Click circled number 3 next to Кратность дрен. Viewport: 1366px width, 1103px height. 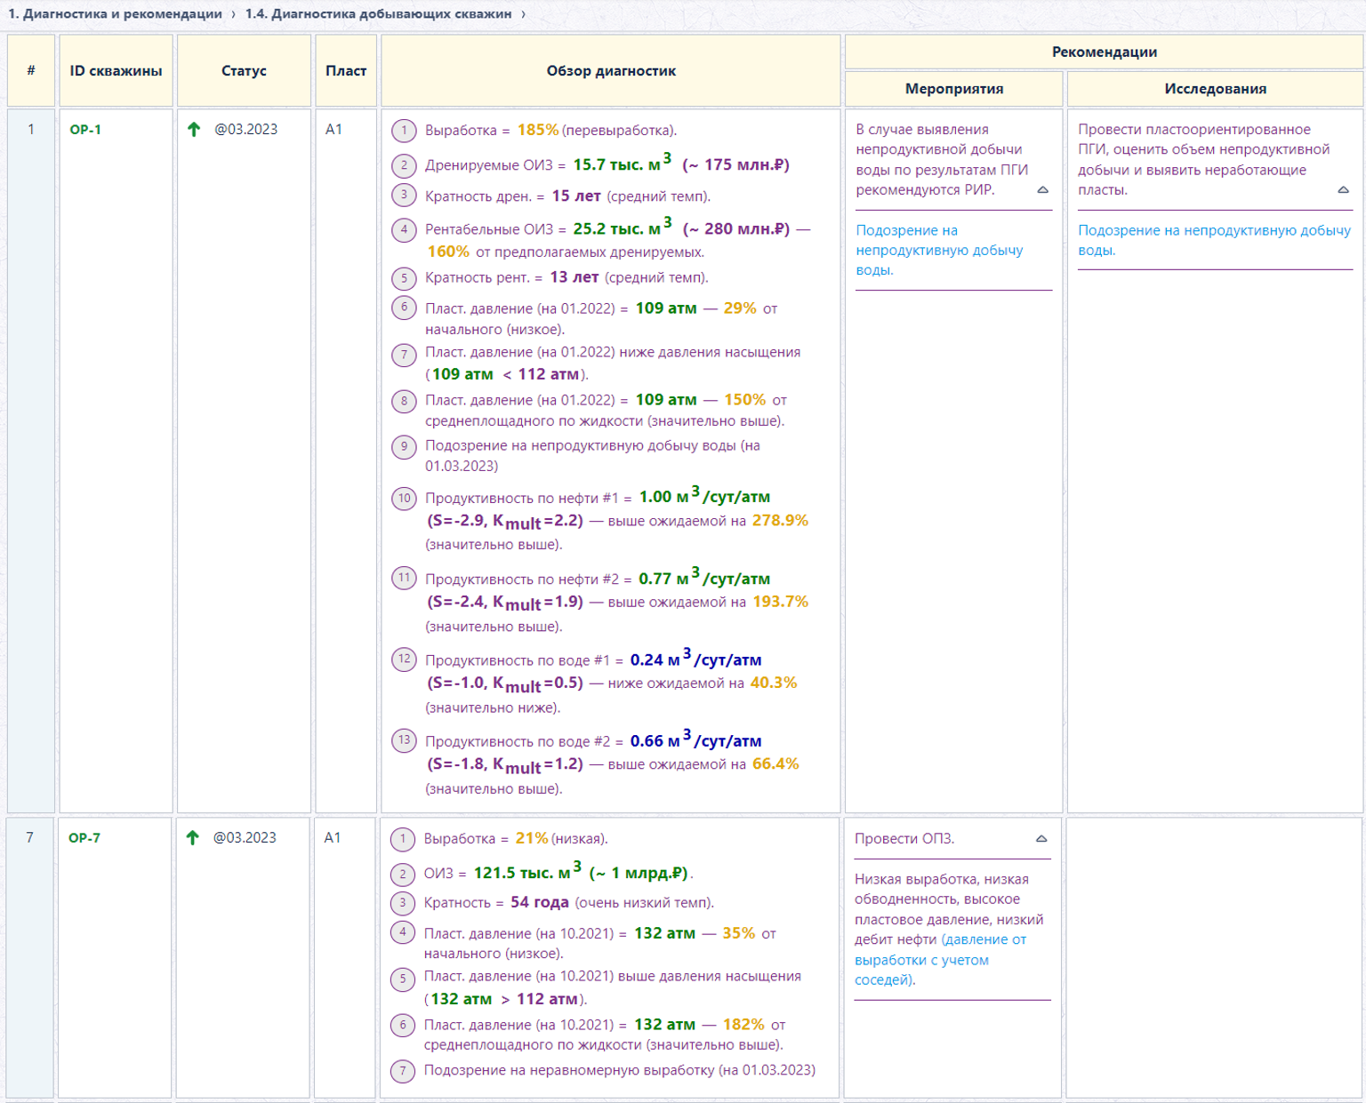point(404,196)
